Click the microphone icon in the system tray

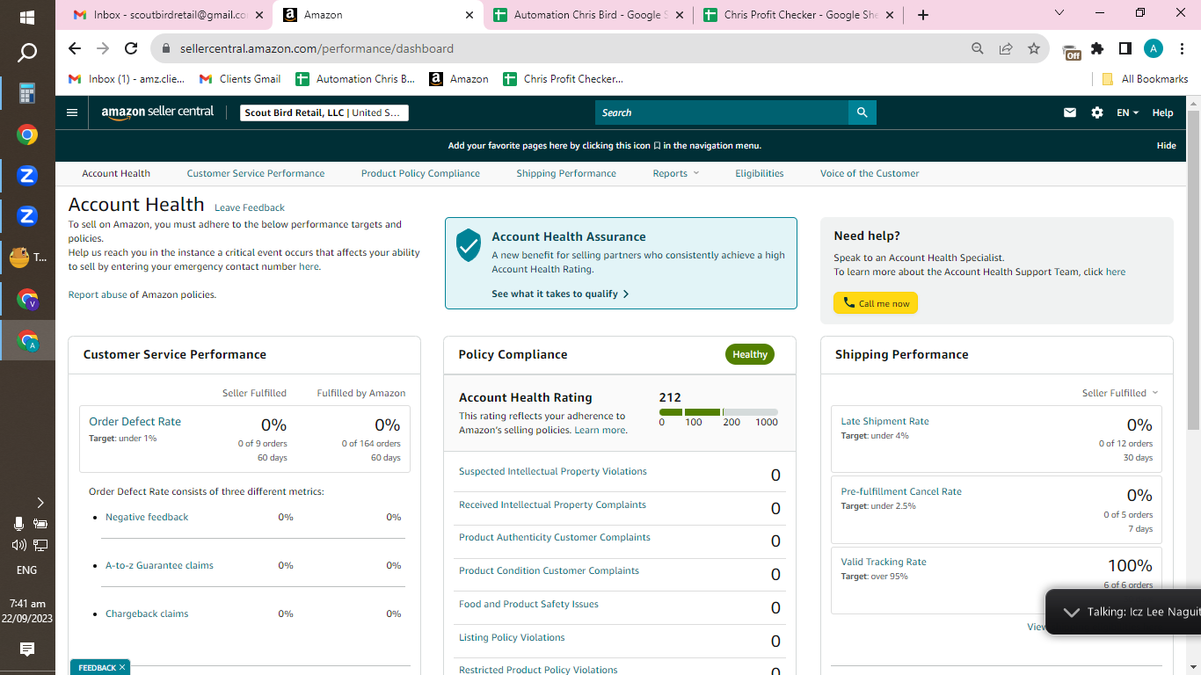18,524
